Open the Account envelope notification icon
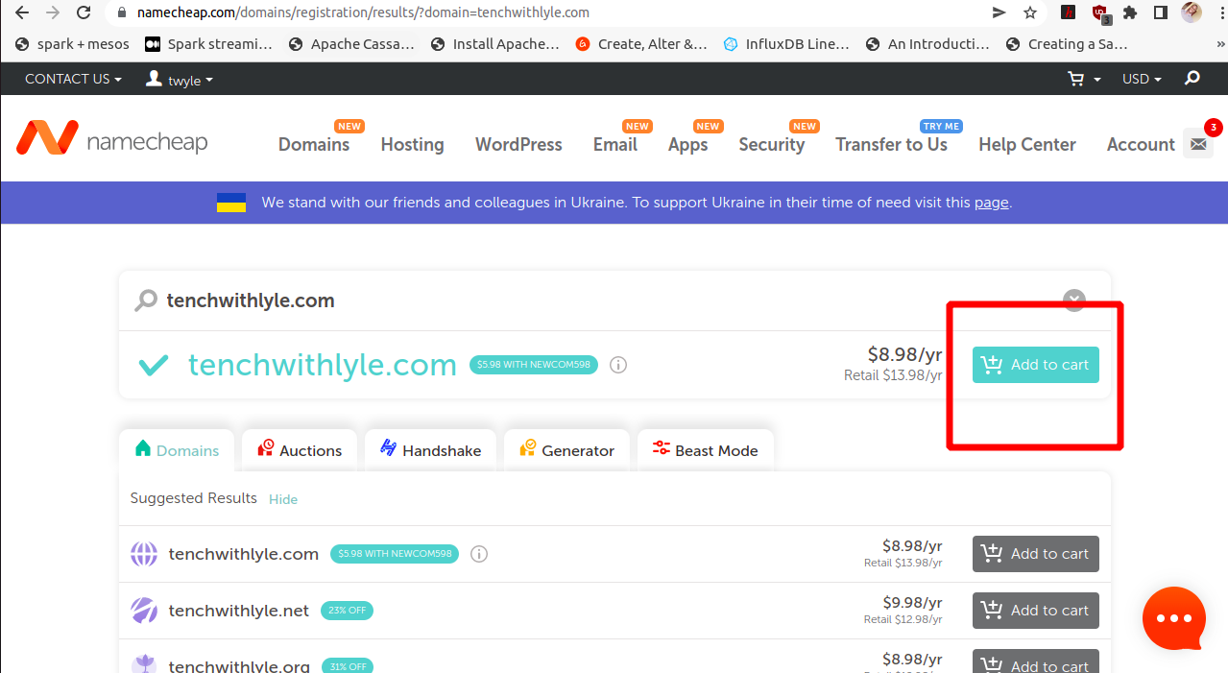The height and width of the screenshot is (673, 1228). (1198, 142)
